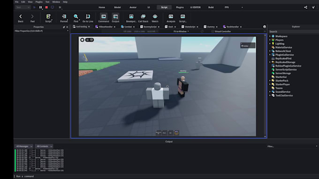Expand the Lighting tree node
The height and width of the screenshot is (179, 319).
[270, 43]
